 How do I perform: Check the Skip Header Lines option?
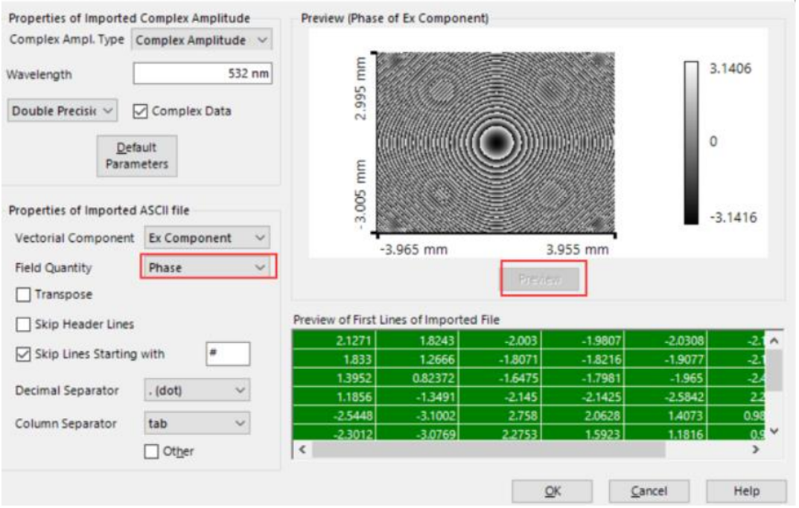click(x=23, y=324)
